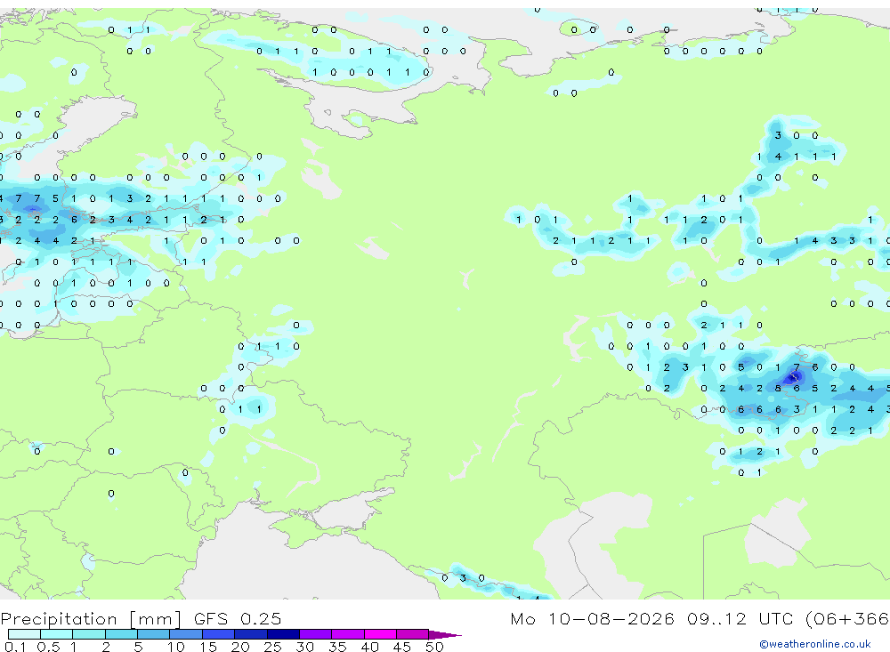This screenshot has height=652, width=890.
Task: Click the '0.5' legend scale label
Action: click(x=48, y=647)
